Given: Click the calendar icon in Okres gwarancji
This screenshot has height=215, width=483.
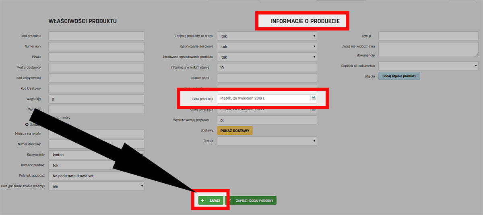Looking at the screenshot, I should (x=314, y=109).
